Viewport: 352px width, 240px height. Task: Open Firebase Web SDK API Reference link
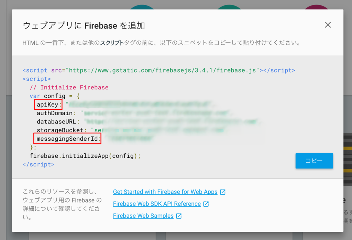coord(157,204)
